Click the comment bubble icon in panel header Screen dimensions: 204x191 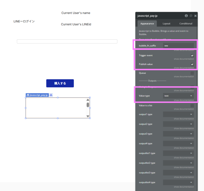pos(191,16)
